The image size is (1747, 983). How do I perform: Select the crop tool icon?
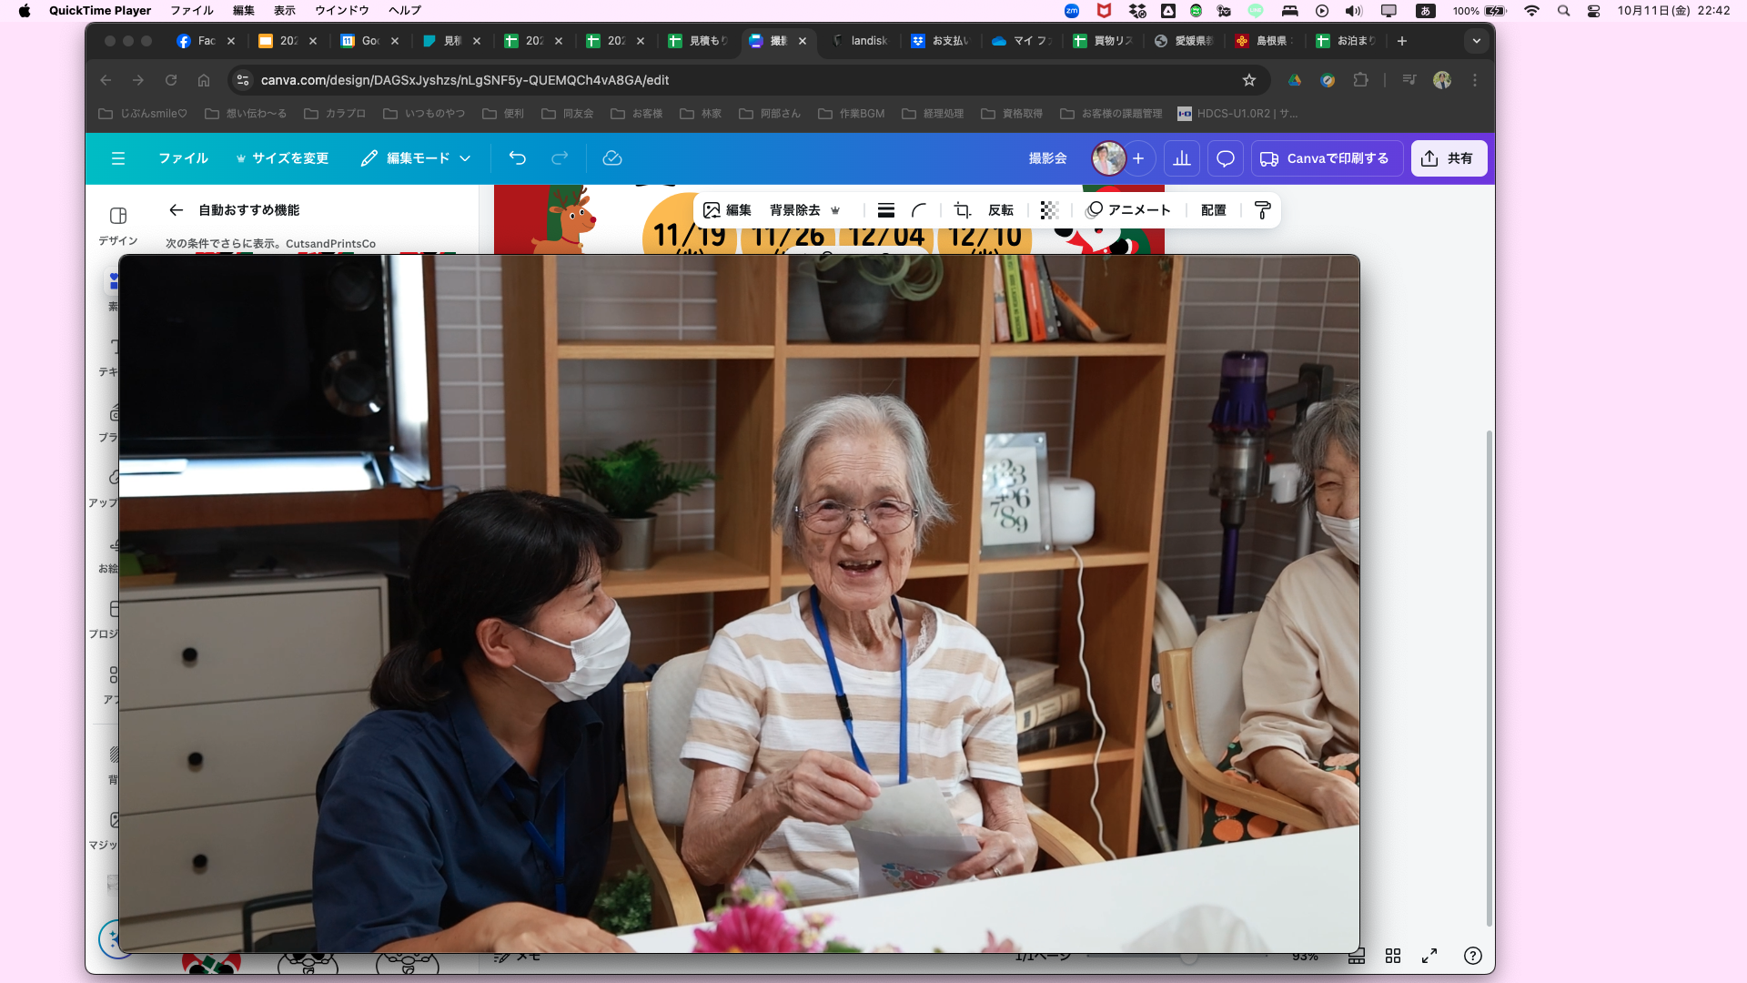(962, 210)
